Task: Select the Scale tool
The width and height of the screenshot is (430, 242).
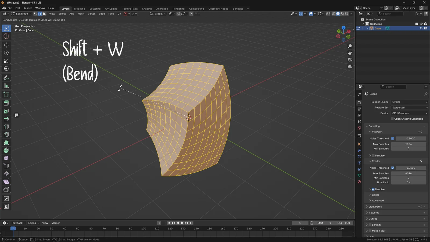Action: (x=6, y=61)
